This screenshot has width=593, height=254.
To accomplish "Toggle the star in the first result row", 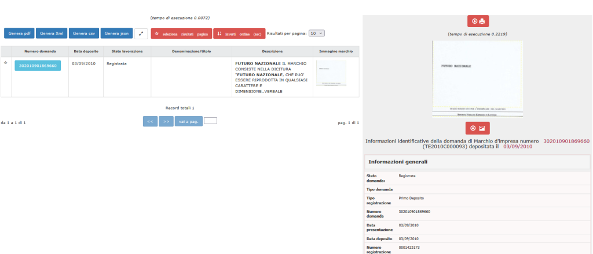I will point(6,62).
